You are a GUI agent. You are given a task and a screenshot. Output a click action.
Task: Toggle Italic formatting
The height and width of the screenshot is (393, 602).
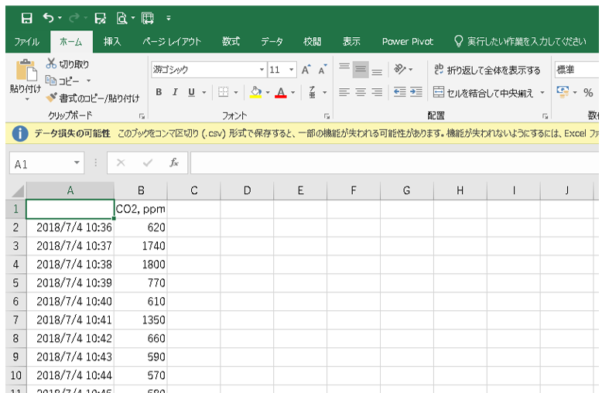coord(175,92)
